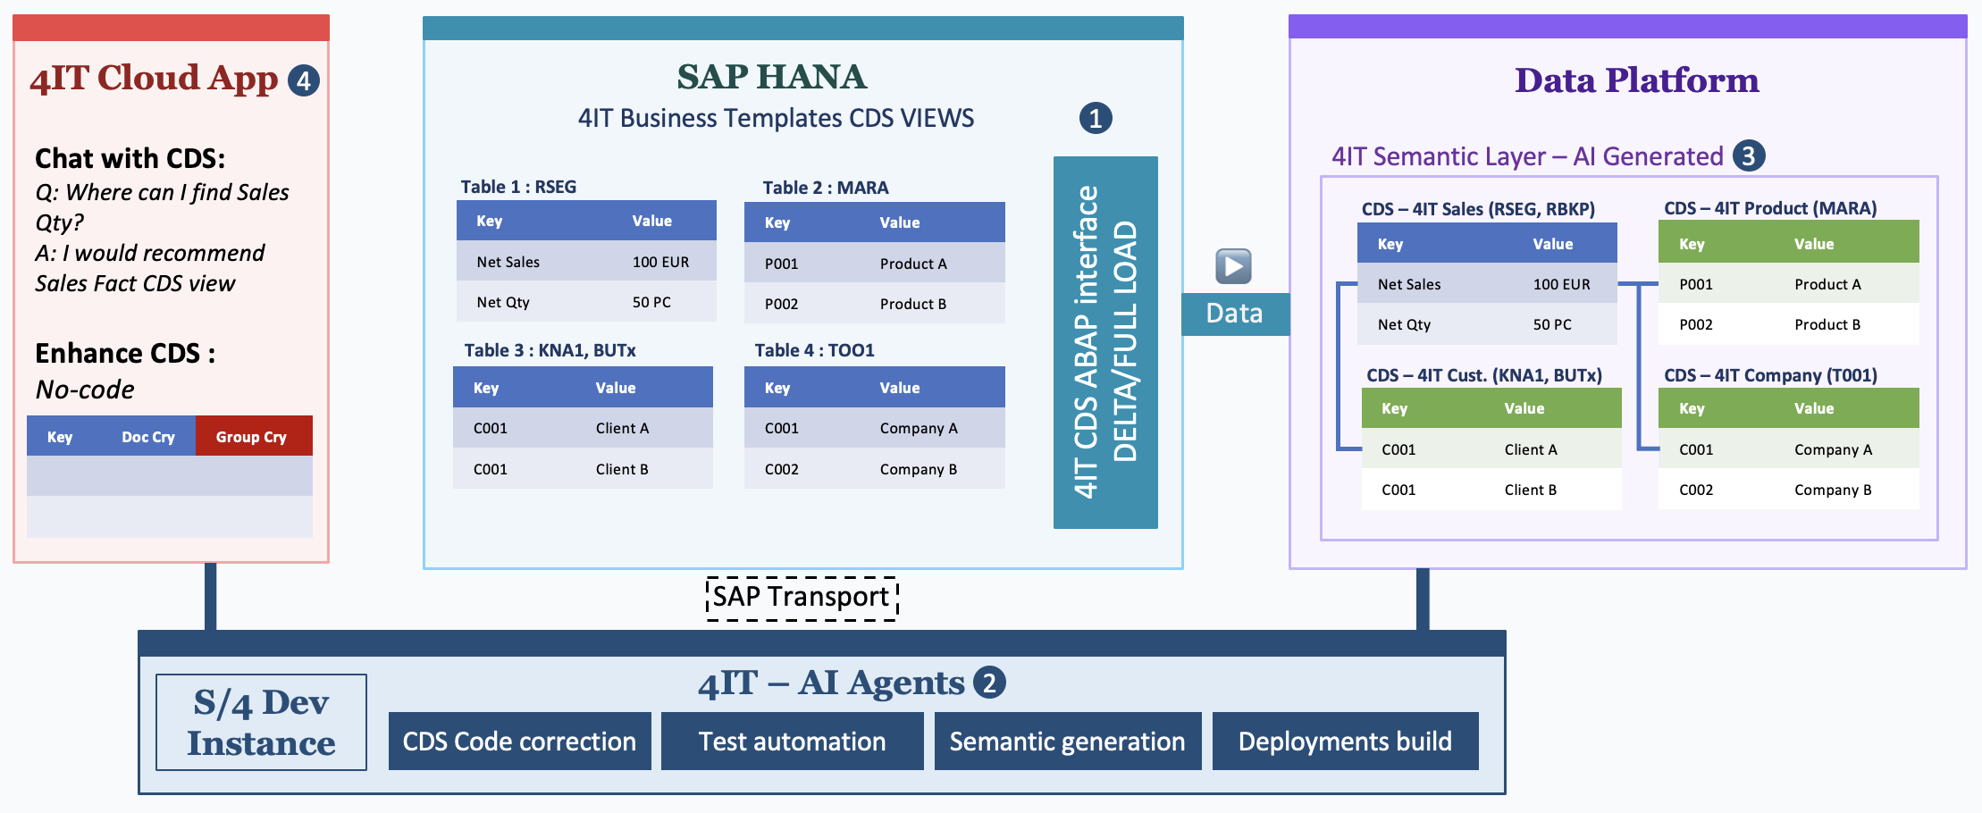Click the Data arrow label

[x=1234, y=314]
